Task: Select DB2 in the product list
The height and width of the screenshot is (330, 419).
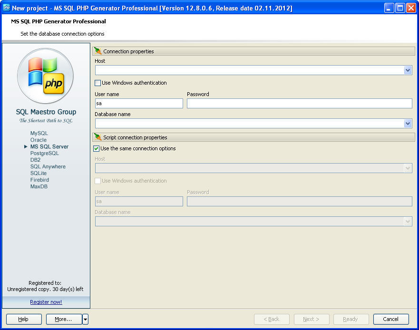Action: pyautogui.click(x=35, y=160)
